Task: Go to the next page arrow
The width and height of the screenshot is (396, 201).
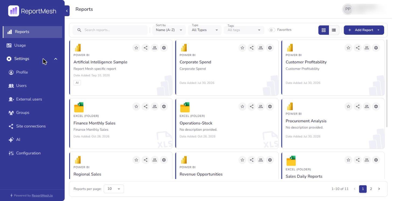Action: (379, 189)
